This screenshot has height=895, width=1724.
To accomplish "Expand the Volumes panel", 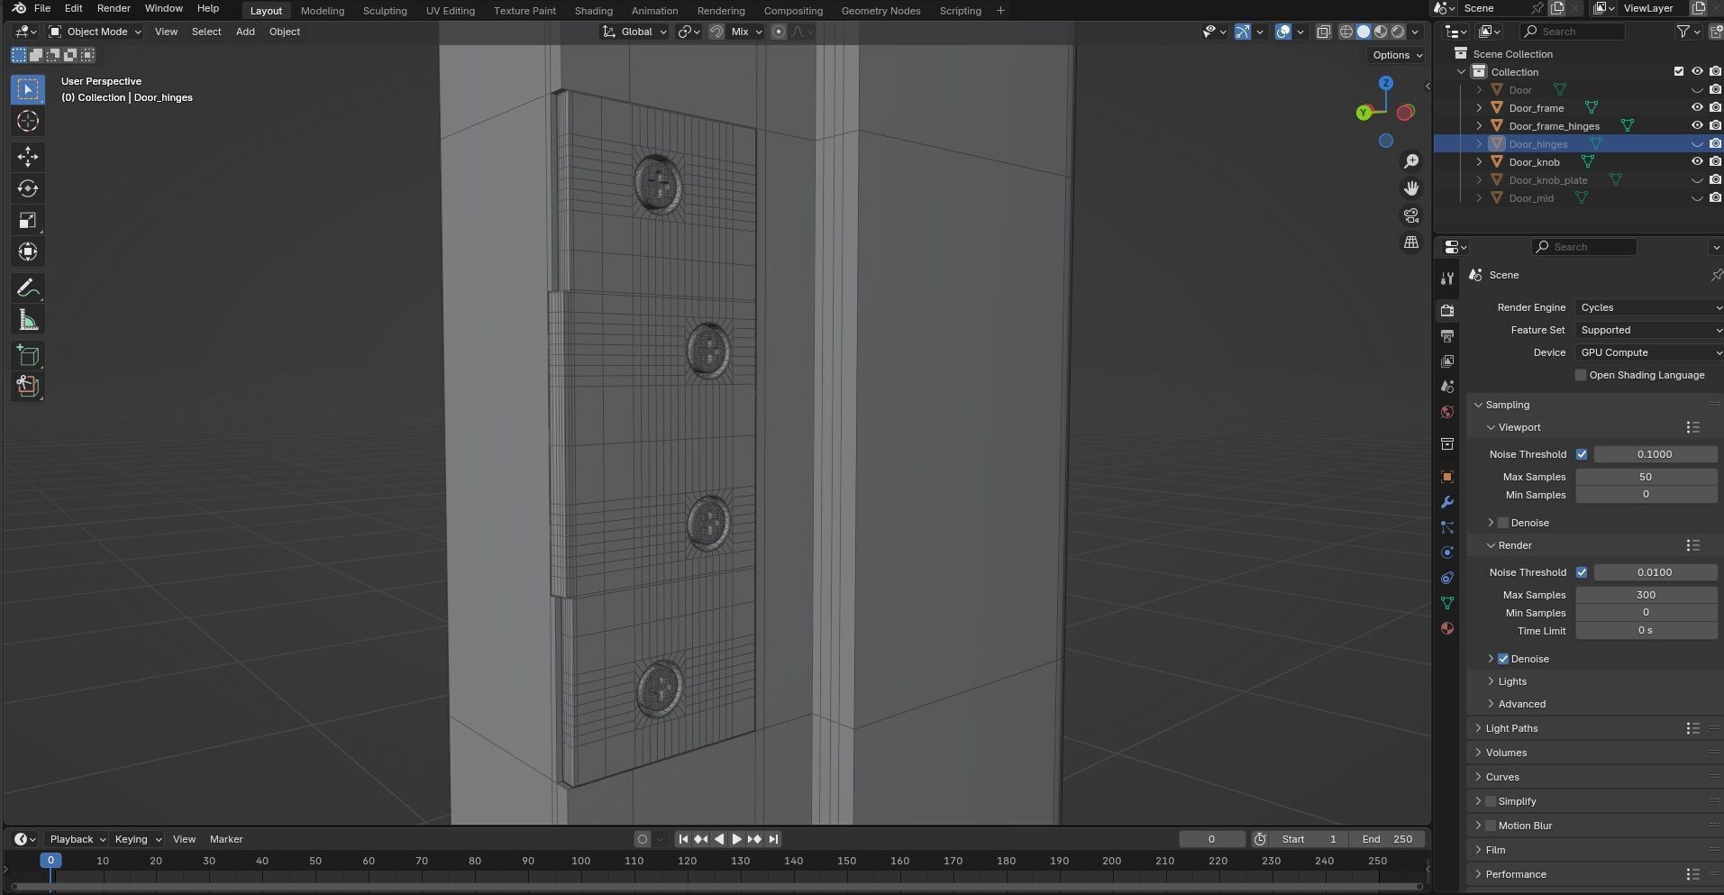I will [x=1506, y=753].
